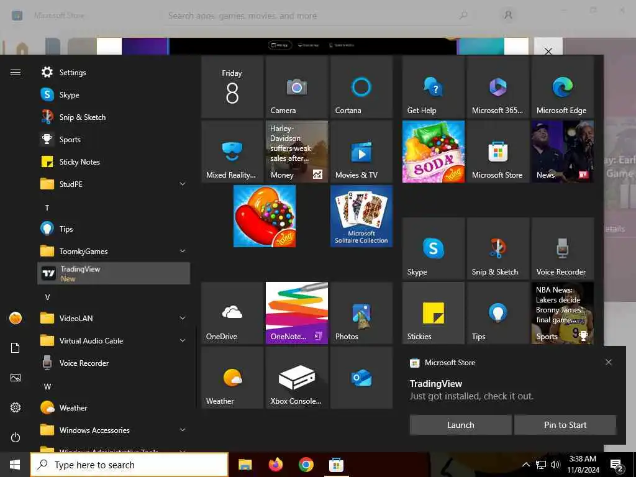
Task: Open the Xbox Console Companion tile
Action: [296, 377]
